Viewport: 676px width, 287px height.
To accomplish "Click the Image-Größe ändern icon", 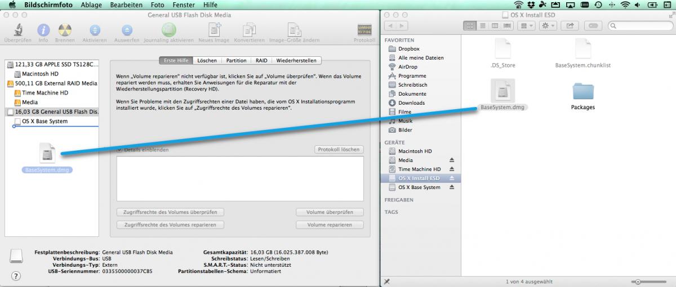I will [294, 29].
